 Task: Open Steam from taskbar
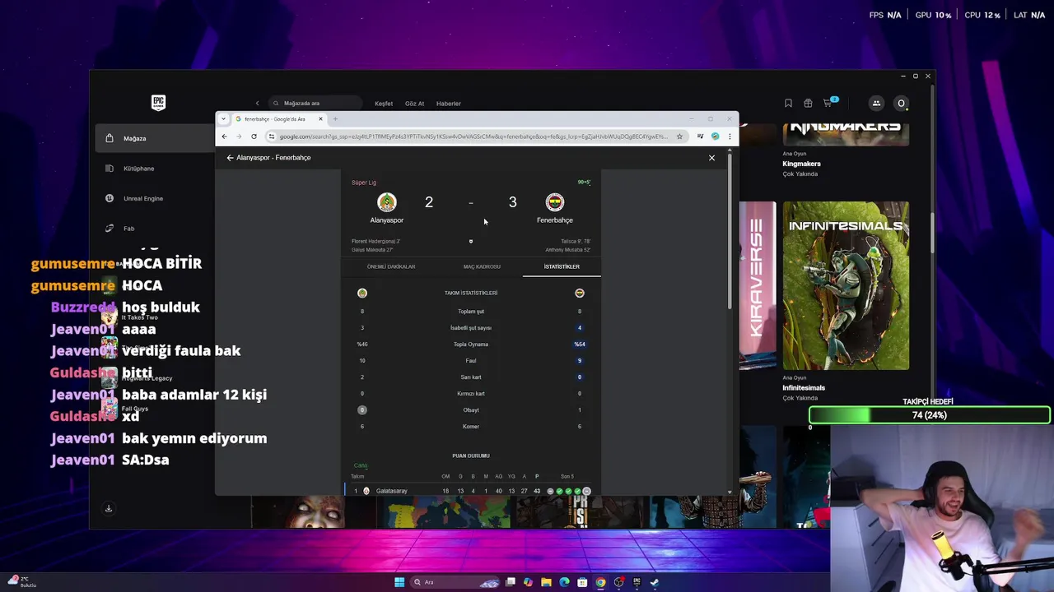tap(655, 582)
